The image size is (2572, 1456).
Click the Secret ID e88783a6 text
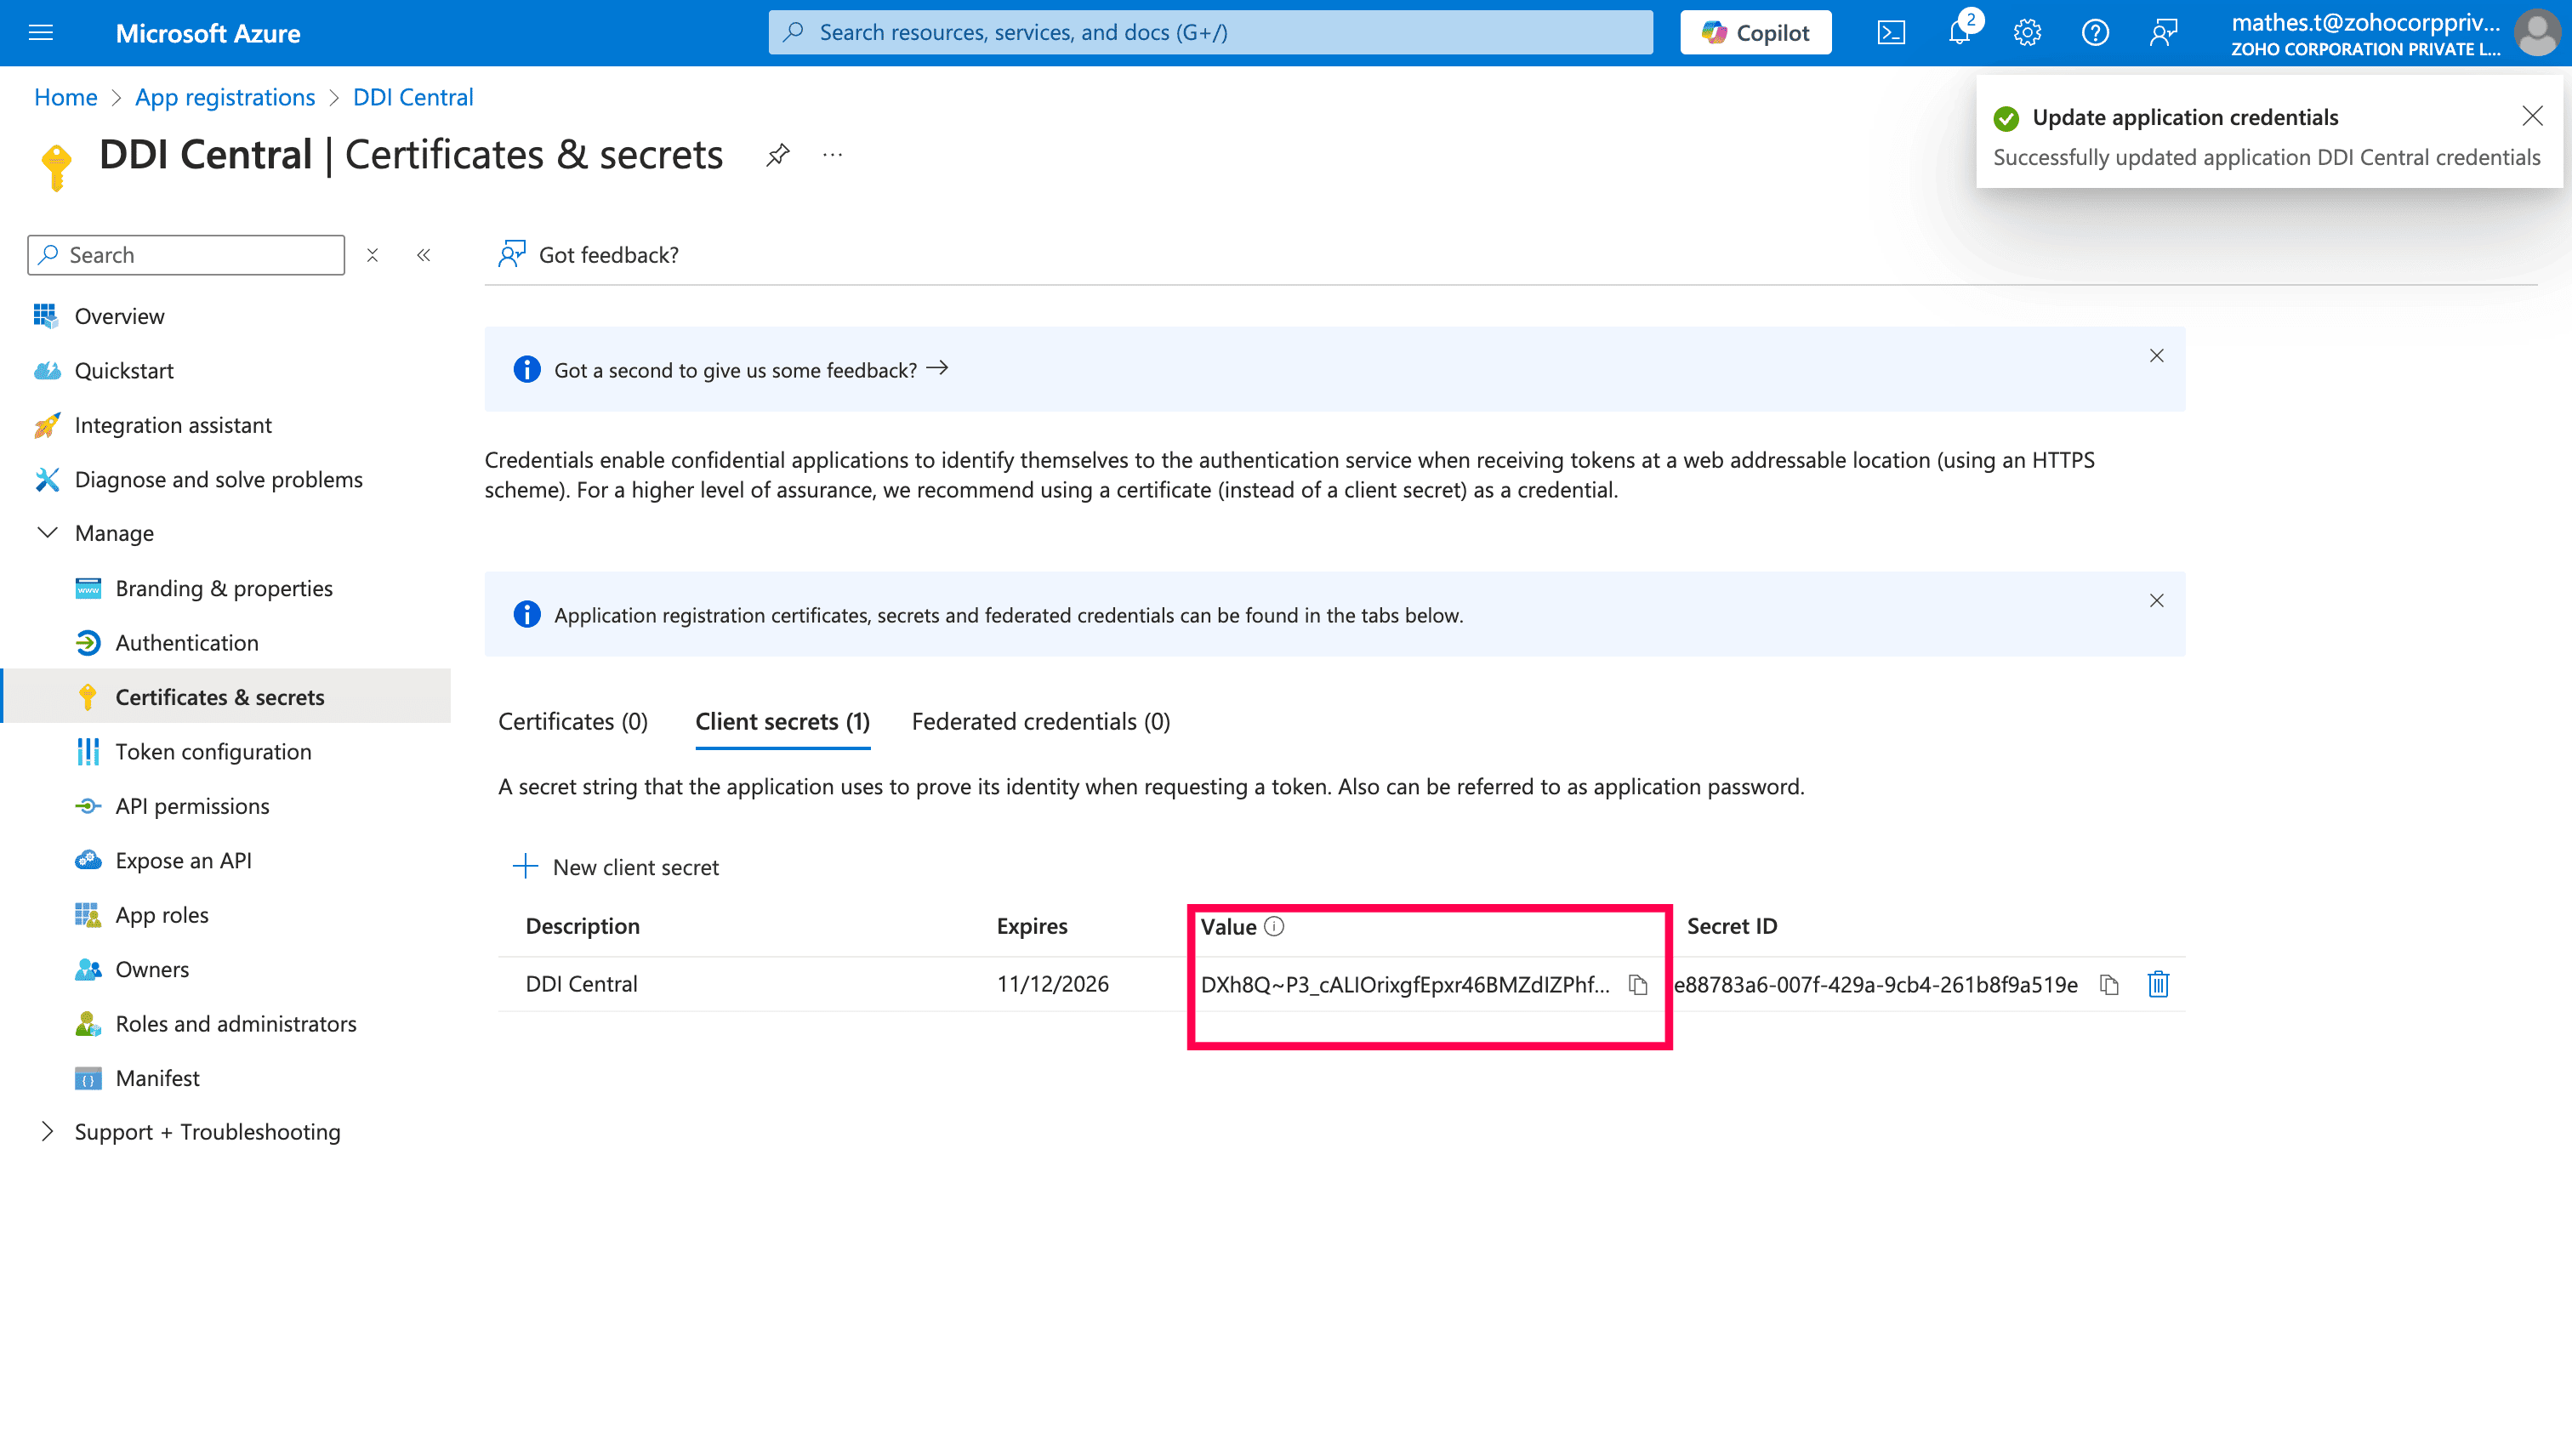[x=1876, y=985]
